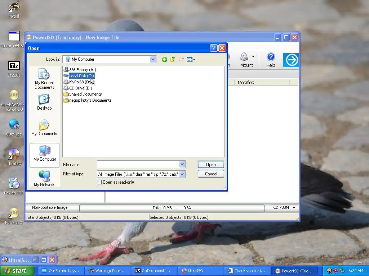Select negop kitty's Documents folder

pyautogui.click(x=87, y=100)
